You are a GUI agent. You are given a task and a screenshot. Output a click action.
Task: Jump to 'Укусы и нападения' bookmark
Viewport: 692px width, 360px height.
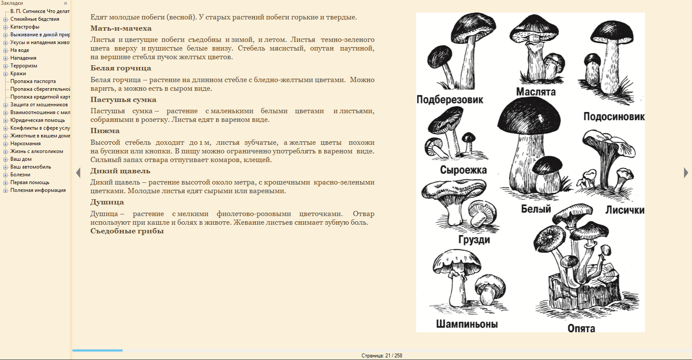(x=40, y=42)
